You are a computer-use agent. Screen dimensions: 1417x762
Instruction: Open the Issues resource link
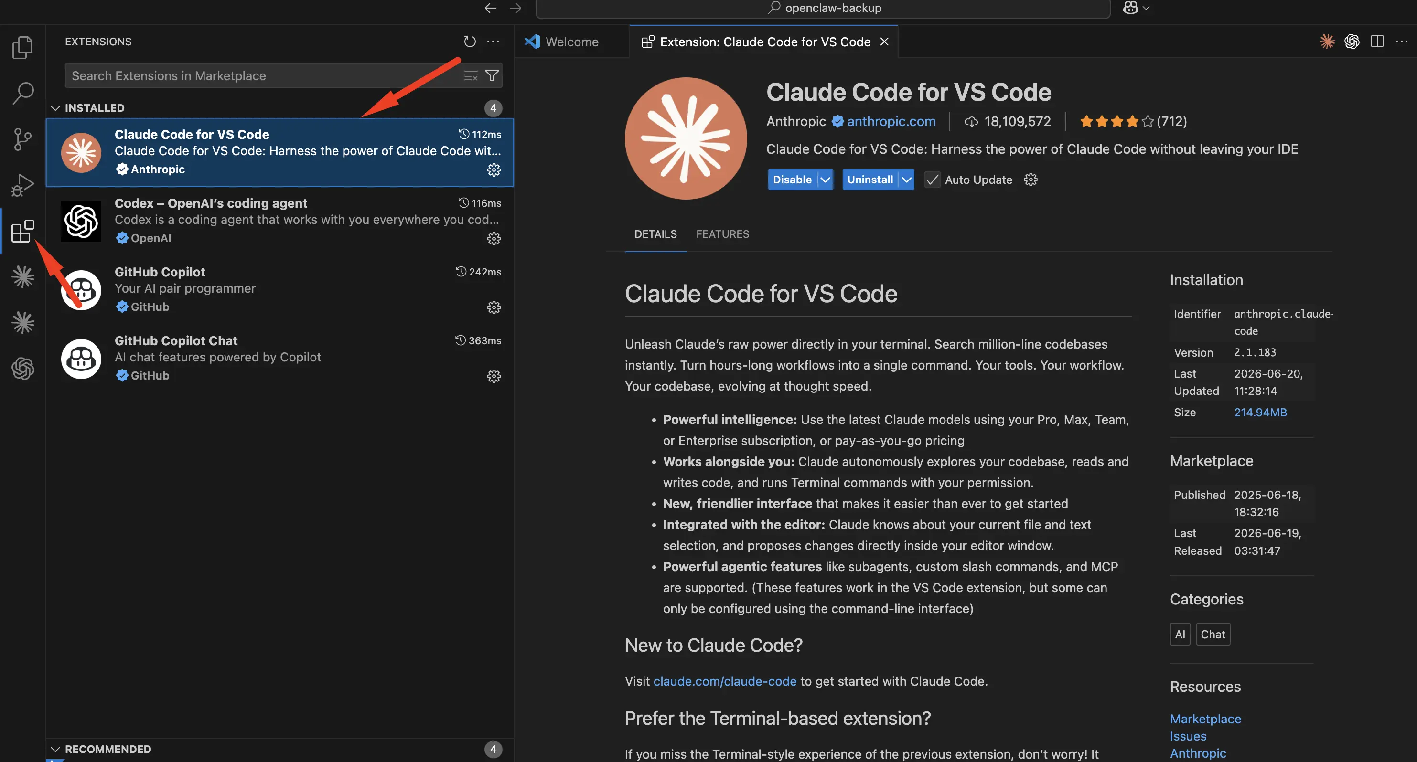[1188, 736]
